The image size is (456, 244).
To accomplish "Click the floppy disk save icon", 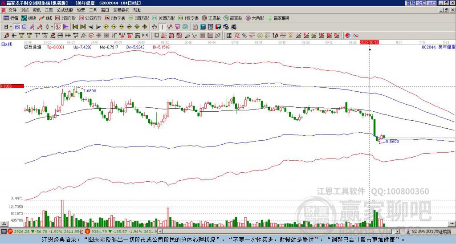I will (x=218, y=27).
